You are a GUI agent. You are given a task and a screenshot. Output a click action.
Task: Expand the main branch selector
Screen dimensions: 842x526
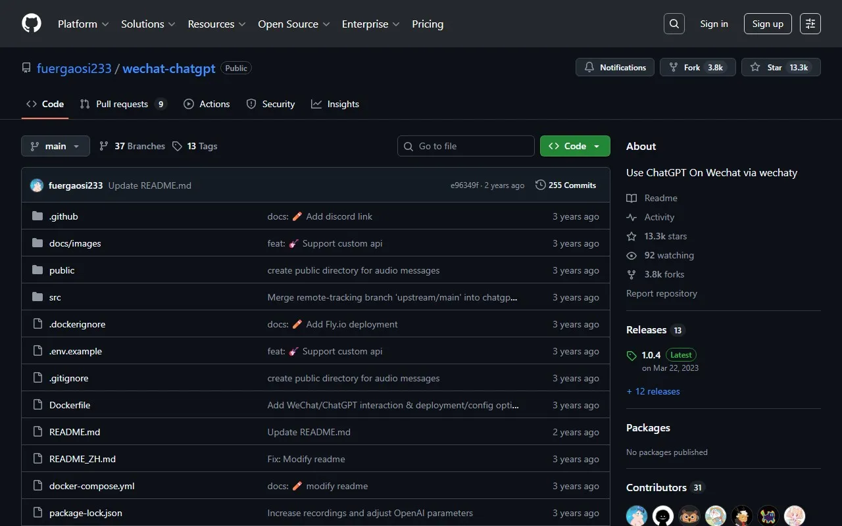(x=55, y=146)
